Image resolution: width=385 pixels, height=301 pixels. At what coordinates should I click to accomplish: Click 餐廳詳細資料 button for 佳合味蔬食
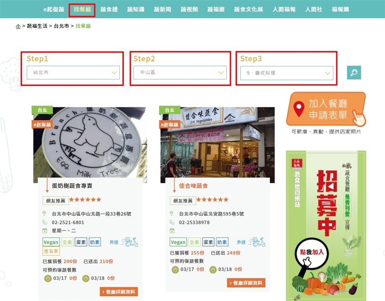coord(246,283)
